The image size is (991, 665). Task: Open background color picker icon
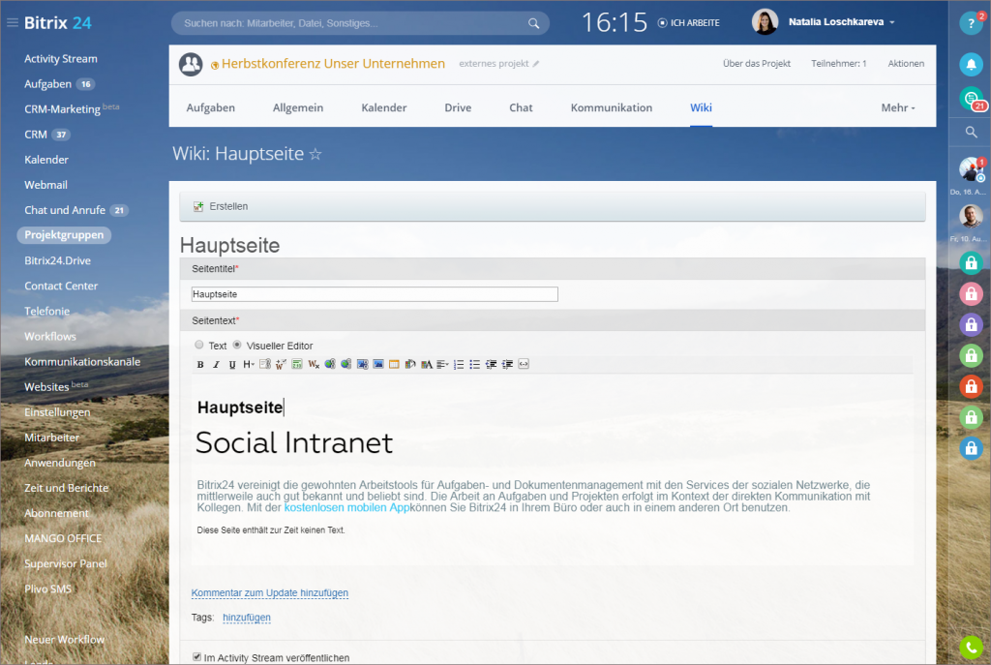[x=410, y=364]
